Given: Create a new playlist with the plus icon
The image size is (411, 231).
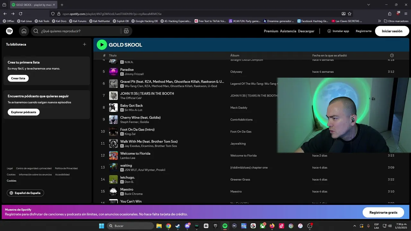Looking at the screenshot, I should tap(84, 44).
